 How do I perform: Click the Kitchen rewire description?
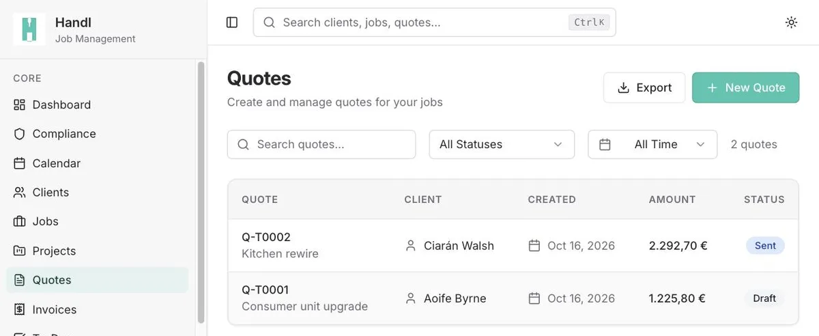tap(280, 253)
